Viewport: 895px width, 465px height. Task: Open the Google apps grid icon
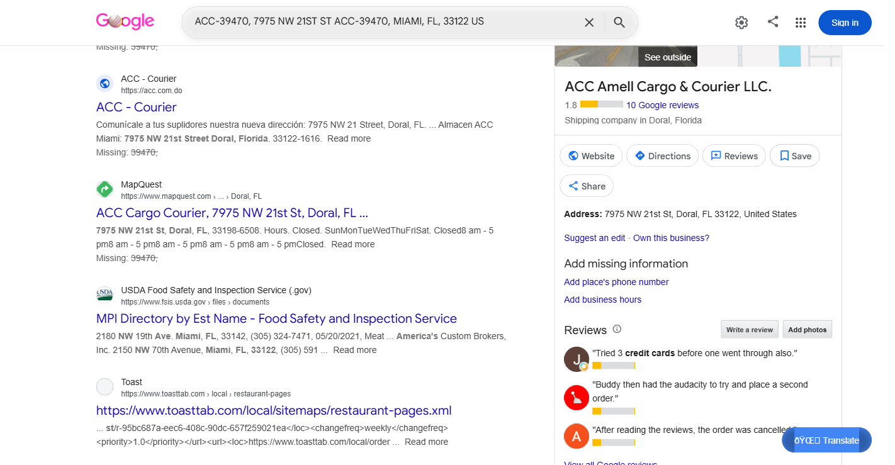tap(801, 23)
